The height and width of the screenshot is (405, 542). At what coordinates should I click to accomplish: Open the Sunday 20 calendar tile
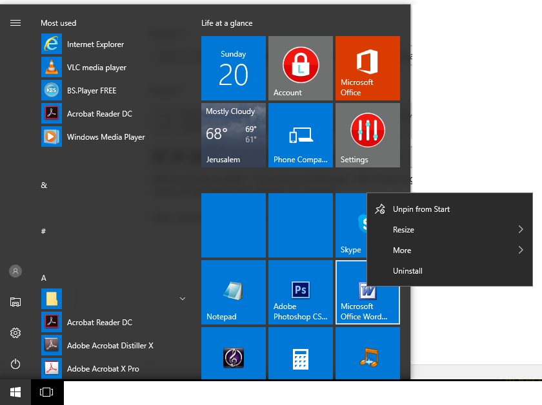pos(234,68)
